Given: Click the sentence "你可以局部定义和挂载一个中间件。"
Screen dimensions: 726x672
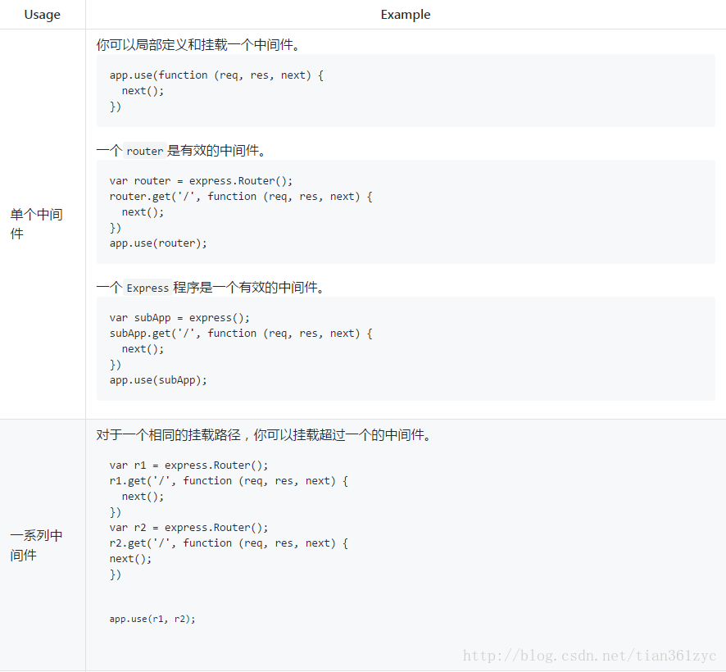Looking at the screenshot, I should click(x=198, y=45).
